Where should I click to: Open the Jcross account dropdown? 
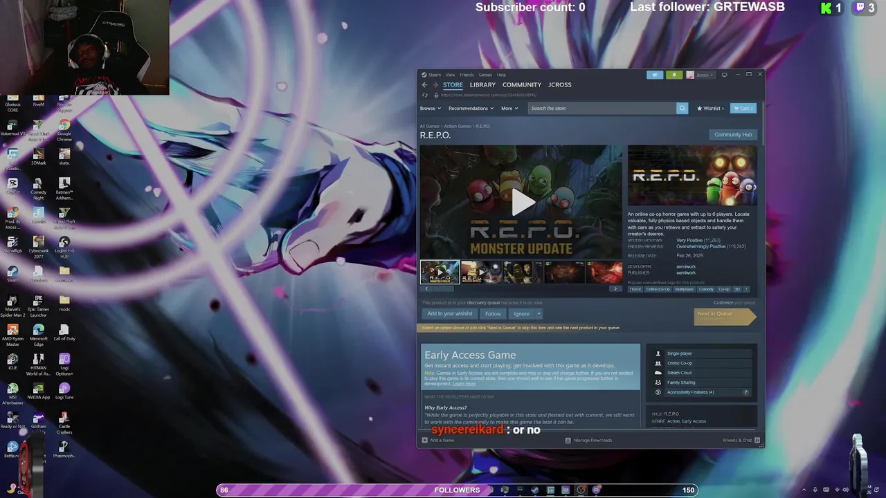[x=700, y=75]
